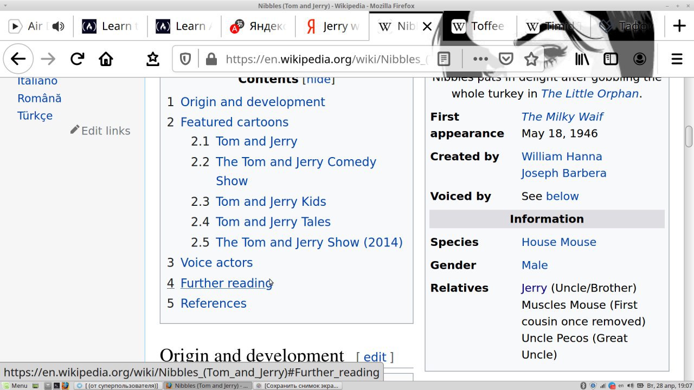Switch to суперпользователя window in taskbar
Image resolution: width=694 pixels, height=390 pixels.
(x=118, y=386)
